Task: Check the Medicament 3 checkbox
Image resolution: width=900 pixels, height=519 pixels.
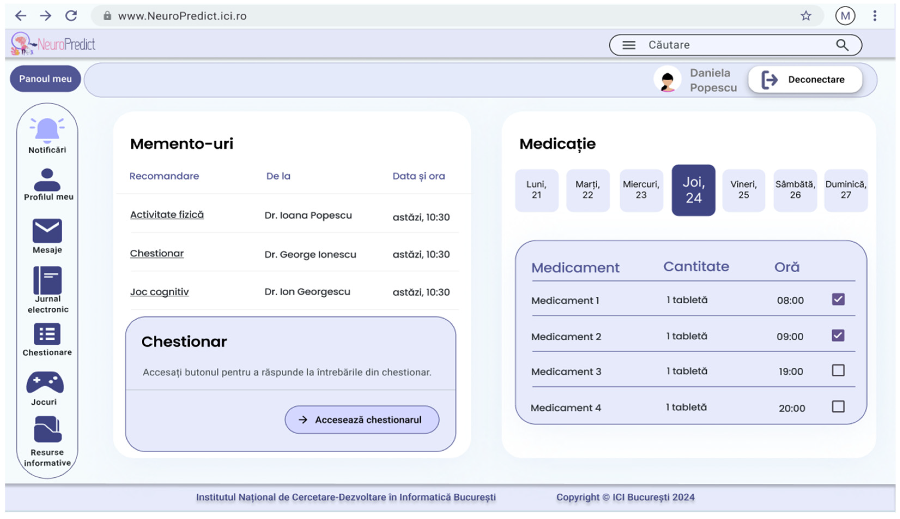Action: tap(838, 371)
